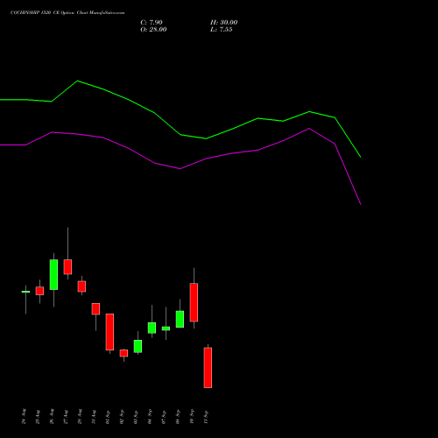
Task: Click the 27 Aug date label
Action: coord(66,417)
